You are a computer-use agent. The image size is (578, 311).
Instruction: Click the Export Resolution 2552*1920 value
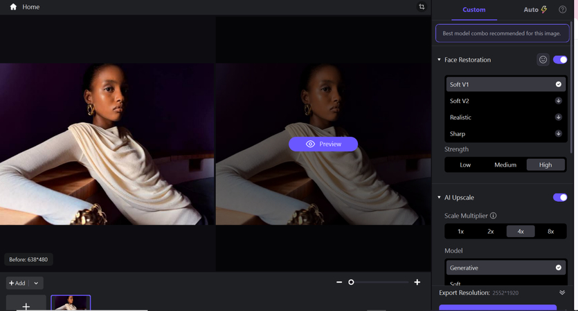click(x=505, y=293)
